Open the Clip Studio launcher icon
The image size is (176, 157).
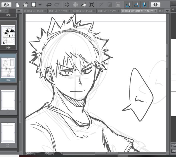[x=6, y=5]
